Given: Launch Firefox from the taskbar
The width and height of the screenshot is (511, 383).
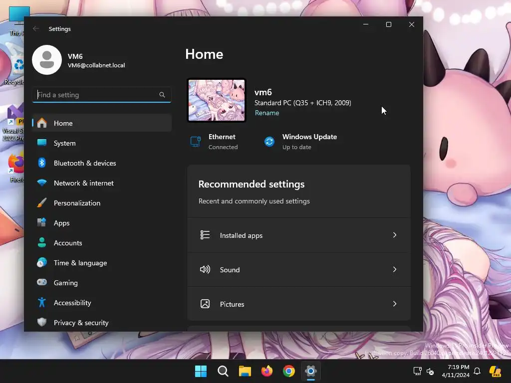Looking at the screenshot, I should point(267,371).
